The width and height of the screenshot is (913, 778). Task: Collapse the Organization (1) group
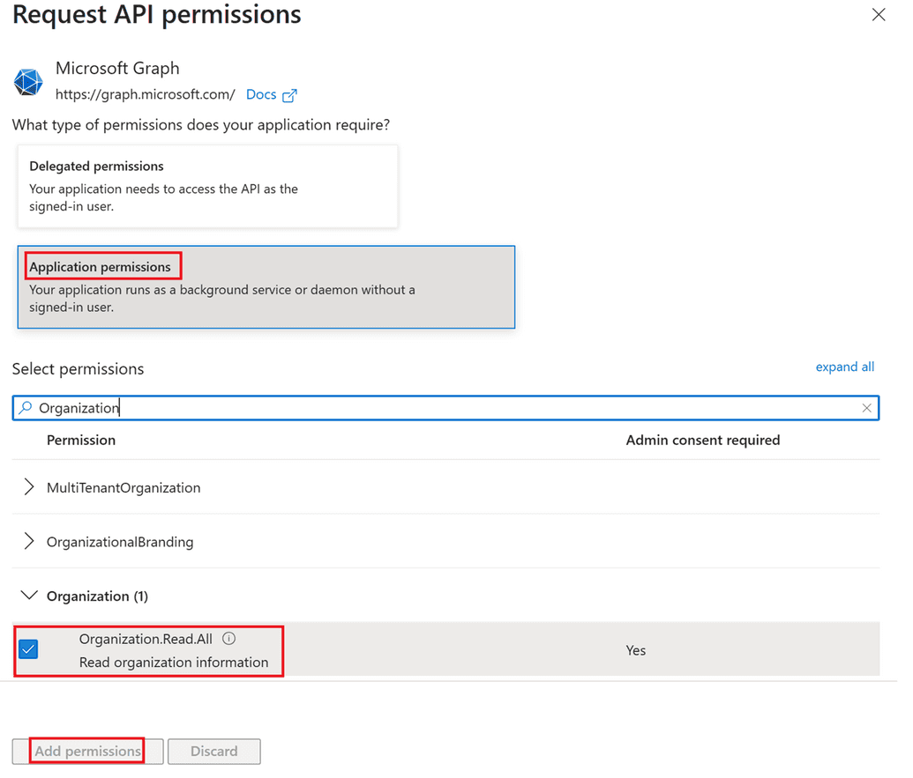pyautogui.click(x=29, y=595)
